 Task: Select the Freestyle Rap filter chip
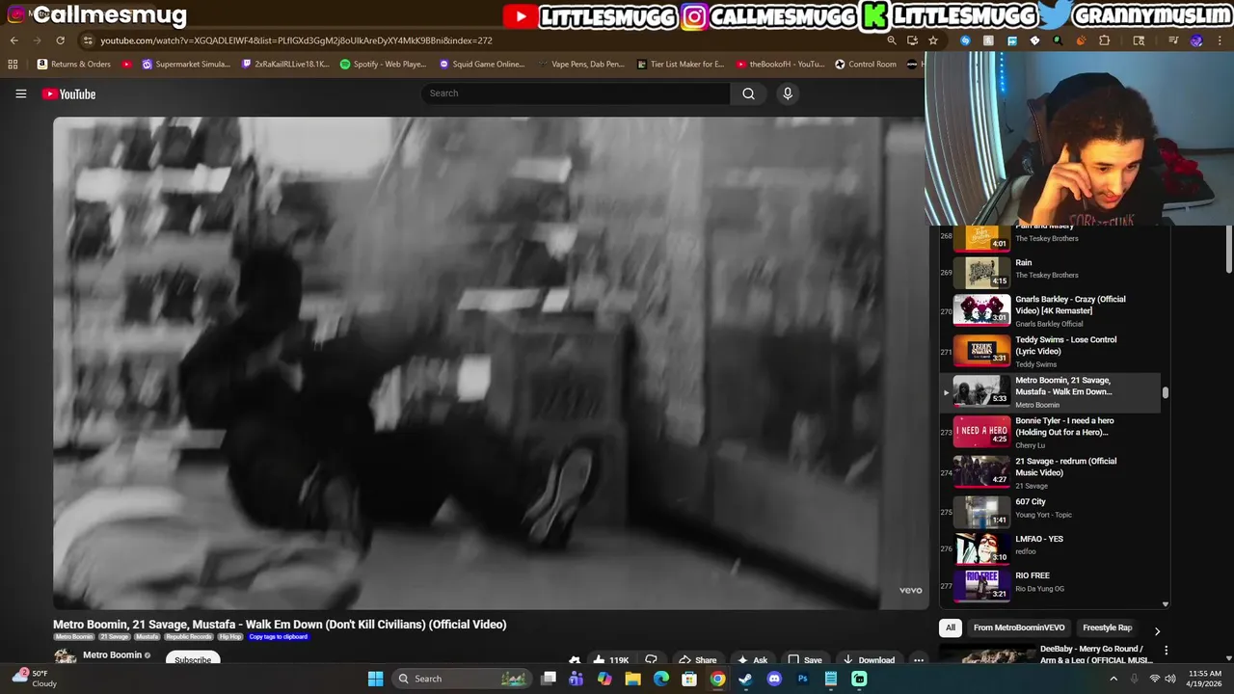click(x=1107, y=627)
